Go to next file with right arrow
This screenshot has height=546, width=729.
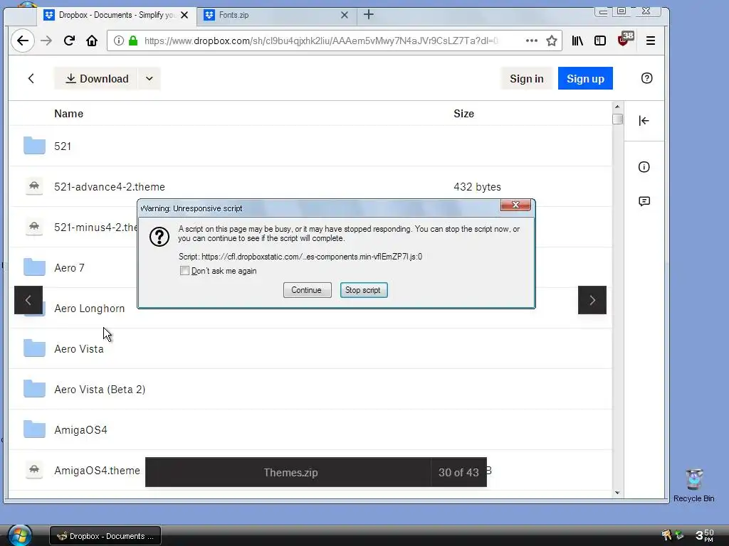[592, 300]
